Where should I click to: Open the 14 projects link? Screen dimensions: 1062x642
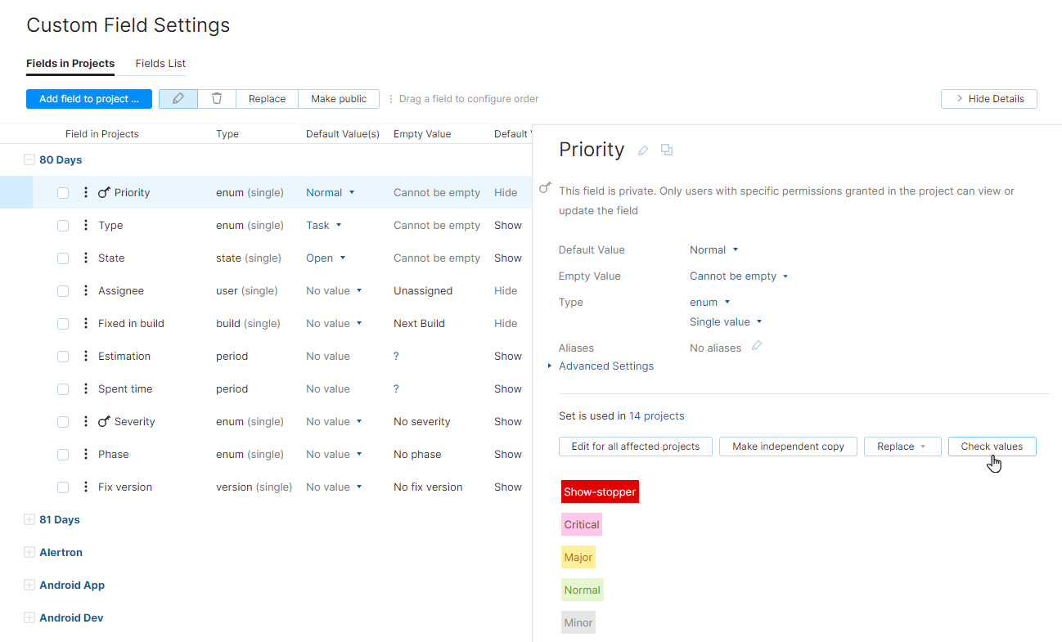click(x=656, y=415)
